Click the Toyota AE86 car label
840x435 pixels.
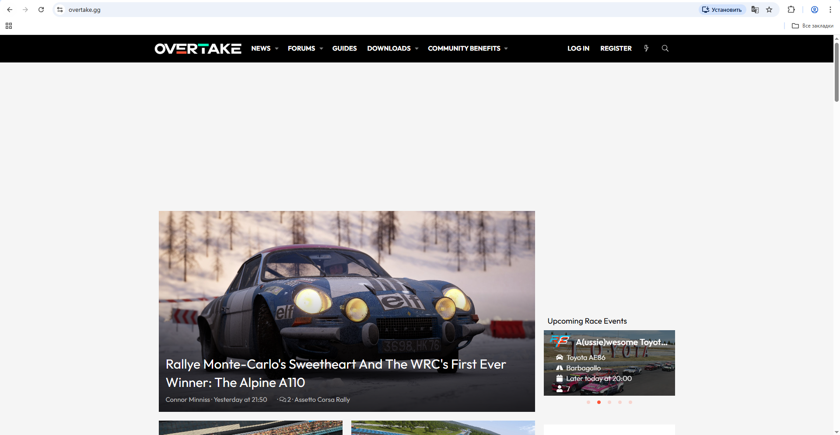(x=586, y=358)
